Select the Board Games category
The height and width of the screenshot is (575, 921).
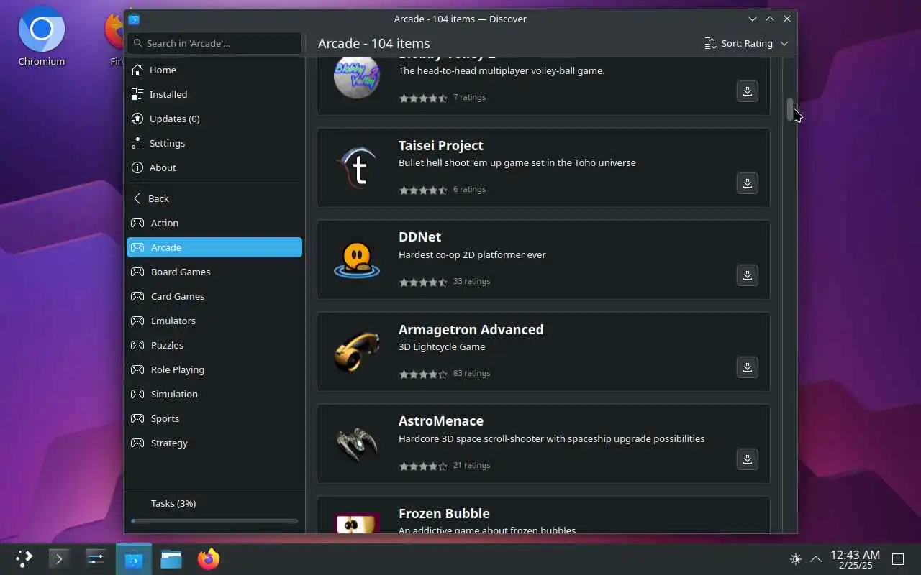(x=214, y=272)
